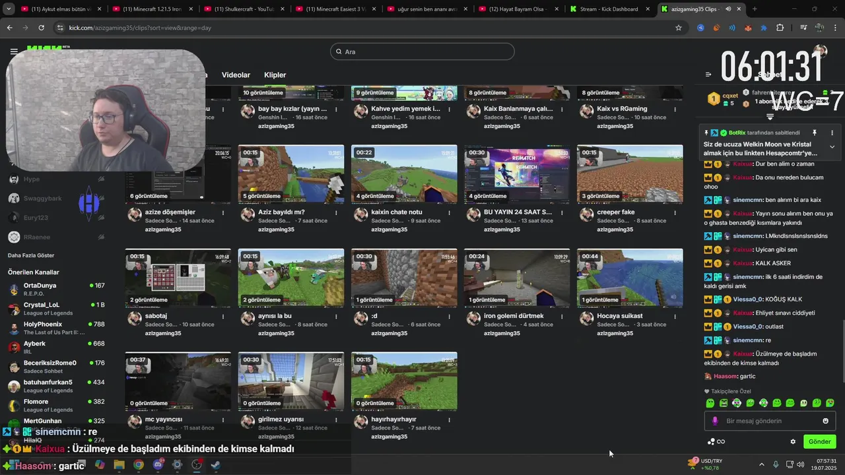
Task: Click the USD/TRY widget on the taskbar
Action: (705, 464)
